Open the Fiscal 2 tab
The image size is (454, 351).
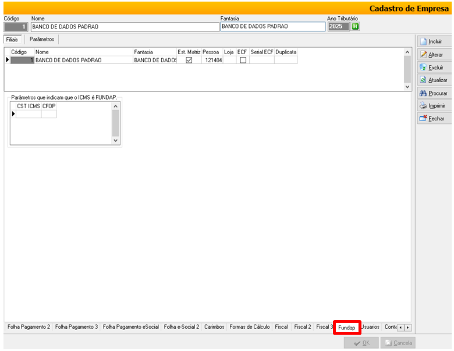[302, 328]
